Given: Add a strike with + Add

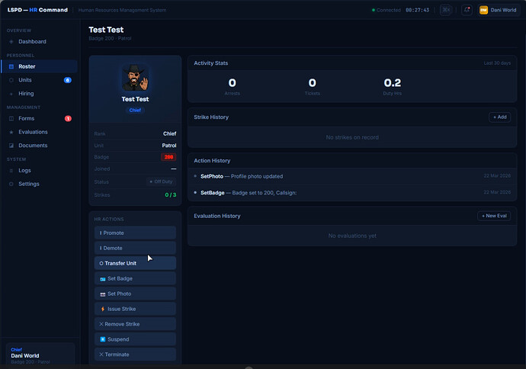Looking at the screenshot, I should click(500, 117).
